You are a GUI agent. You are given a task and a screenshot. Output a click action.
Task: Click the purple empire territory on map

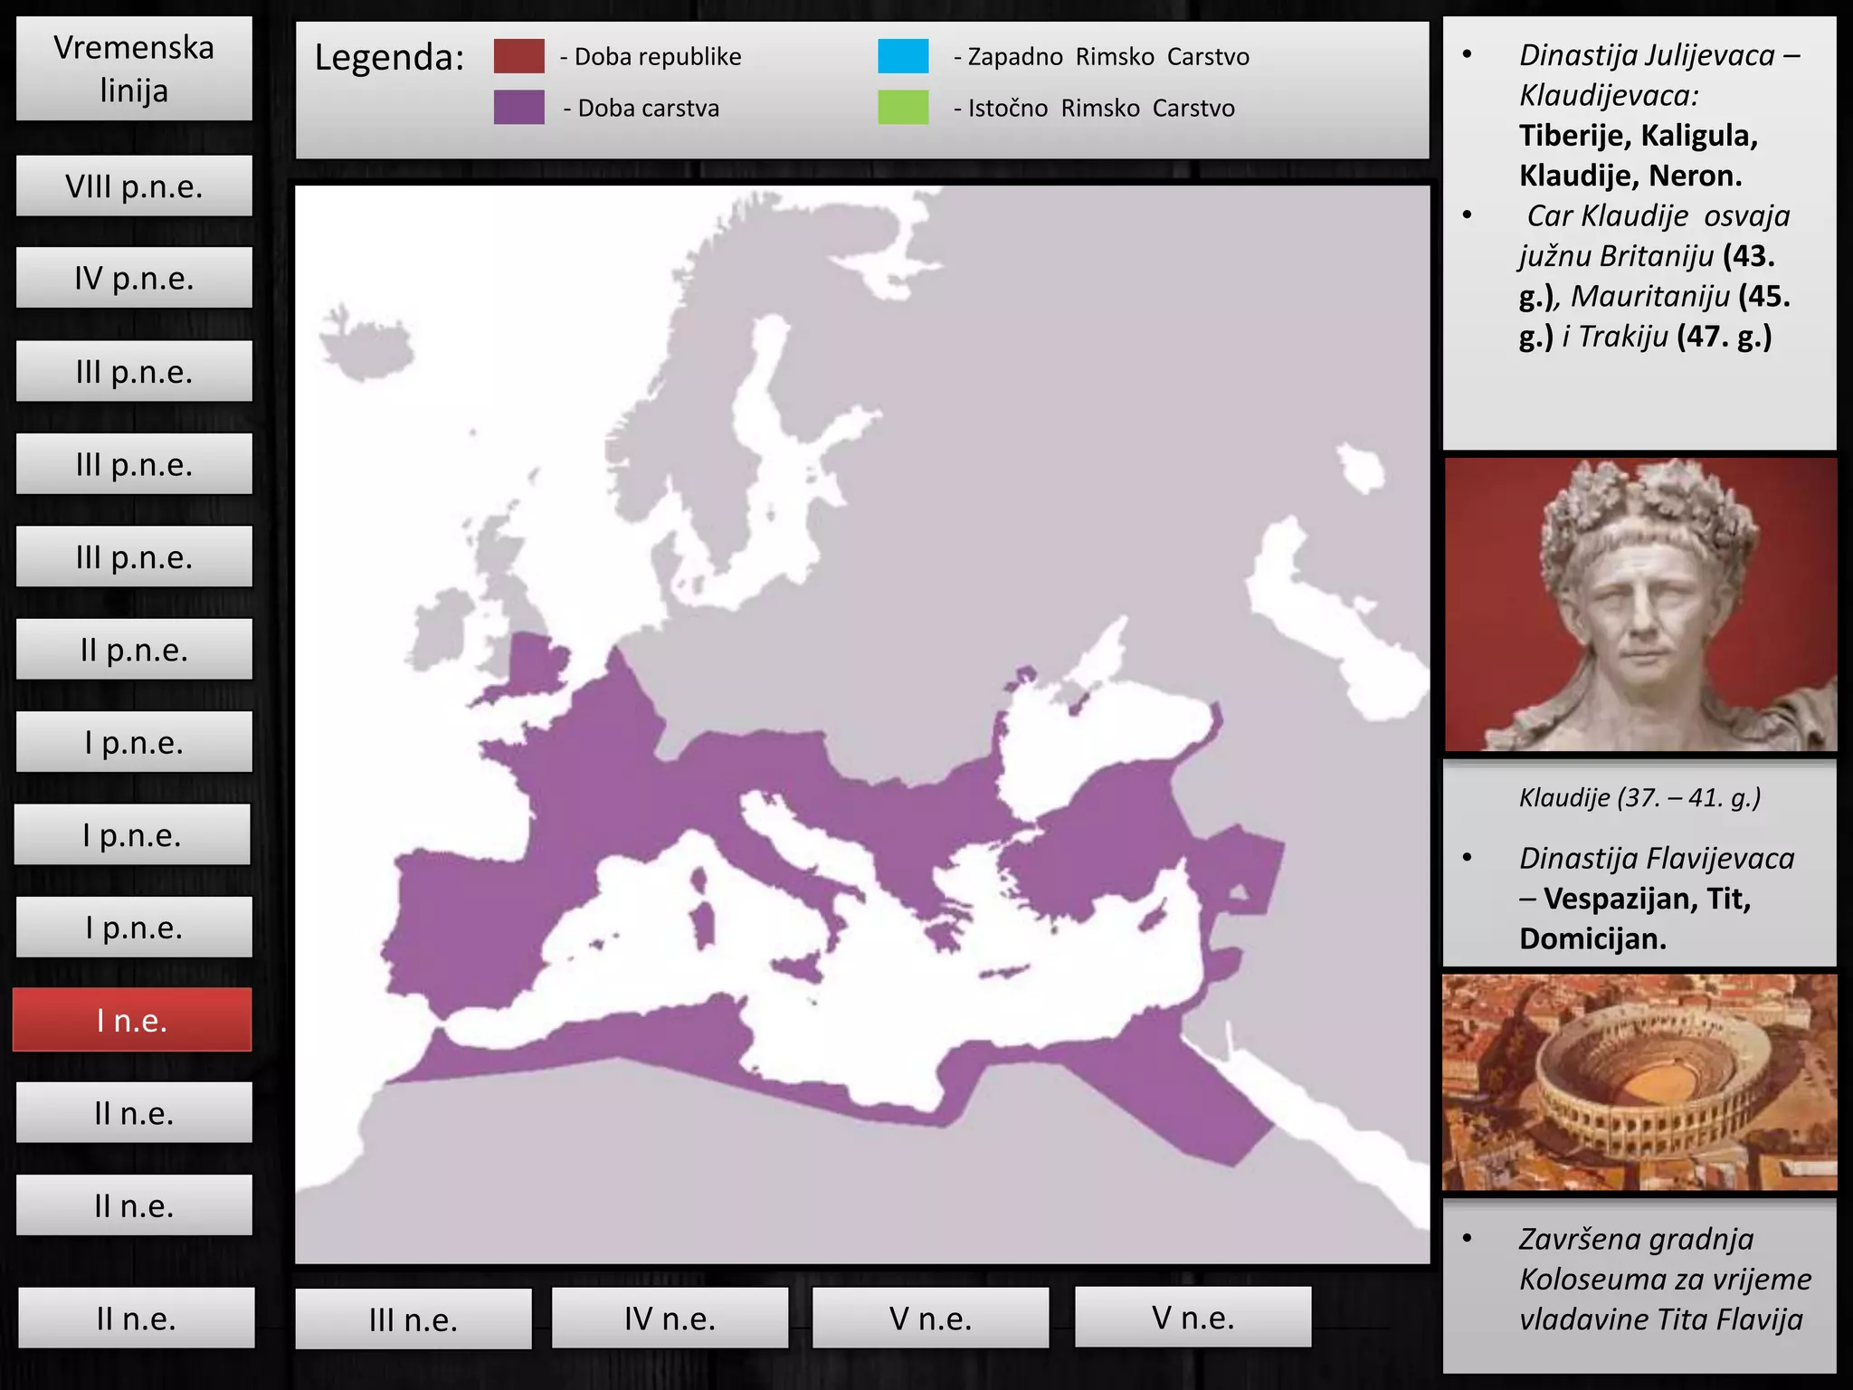tap(579, 769)
